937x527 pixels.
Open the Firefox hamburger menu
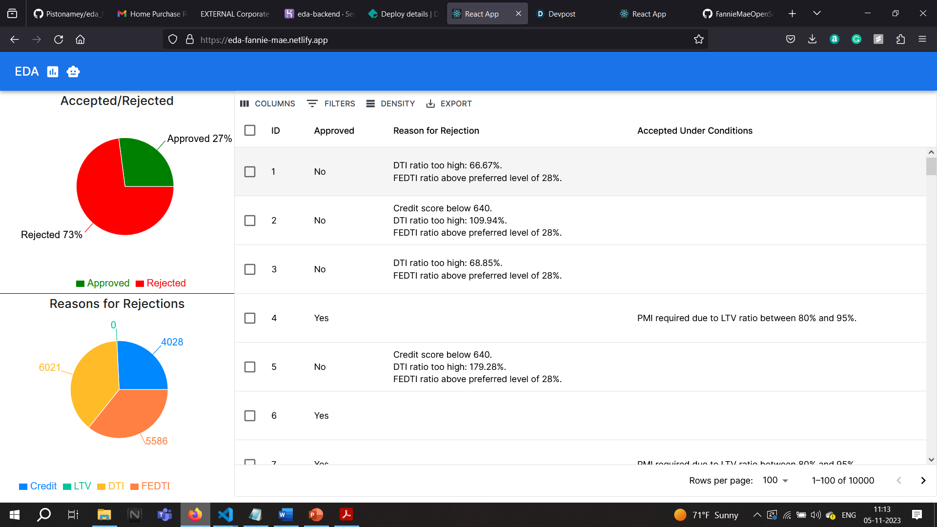coord(923,39)
